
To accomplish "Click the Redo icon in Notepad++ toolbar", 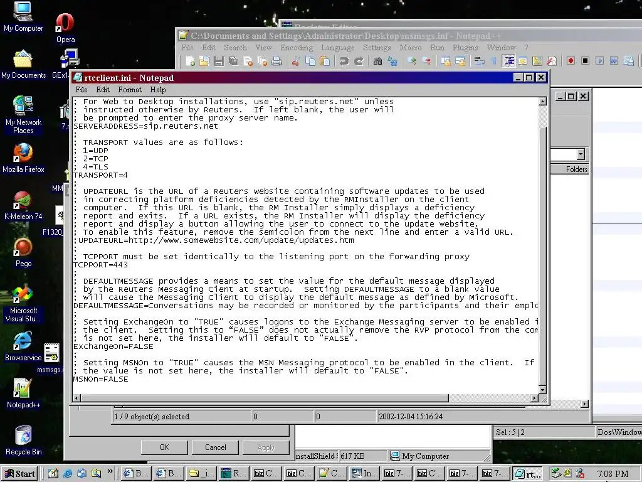I will click(x=359, y=62).
